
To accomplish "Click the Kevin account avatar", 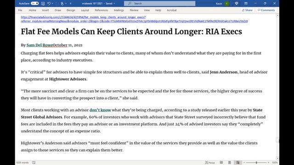I will point(227,3).
